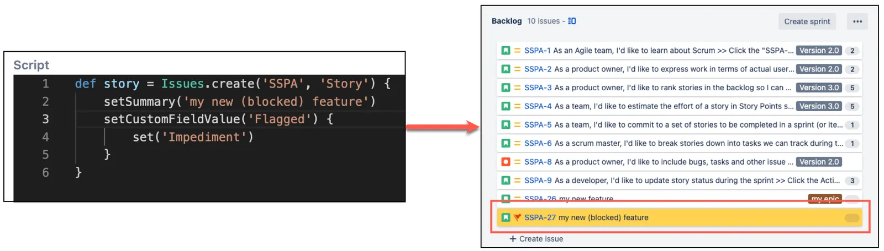The height and width of the screenshot is (251, 884).
Task: Click the Version 2.0 label on SSPA-2
Action: [819, 69]
